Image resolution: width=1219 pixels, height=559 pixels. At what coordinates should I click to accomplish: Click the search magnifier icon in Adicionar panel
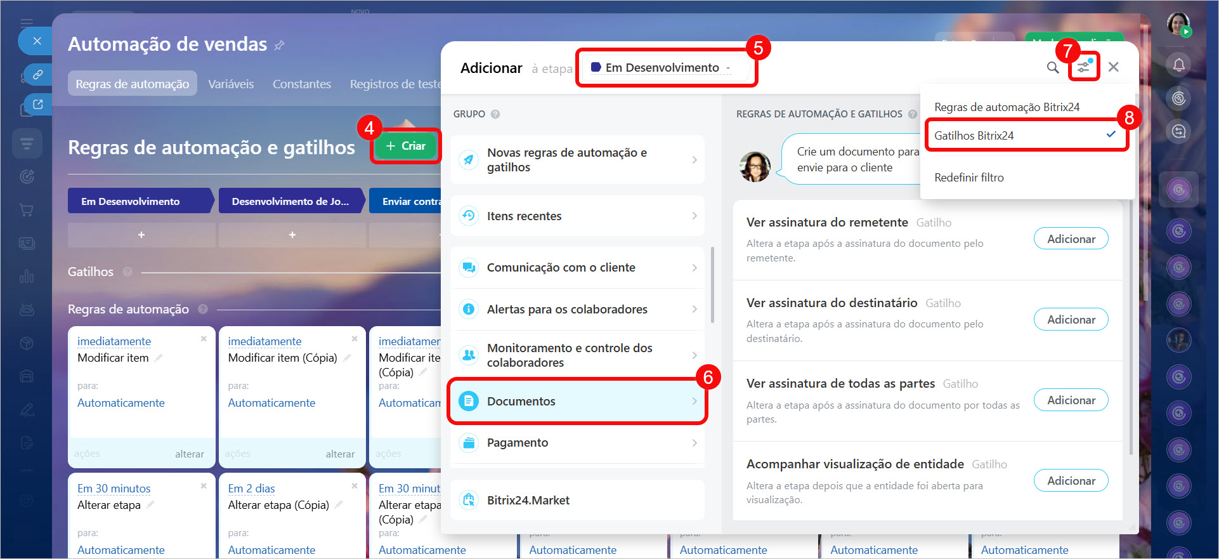point(1052,67)
